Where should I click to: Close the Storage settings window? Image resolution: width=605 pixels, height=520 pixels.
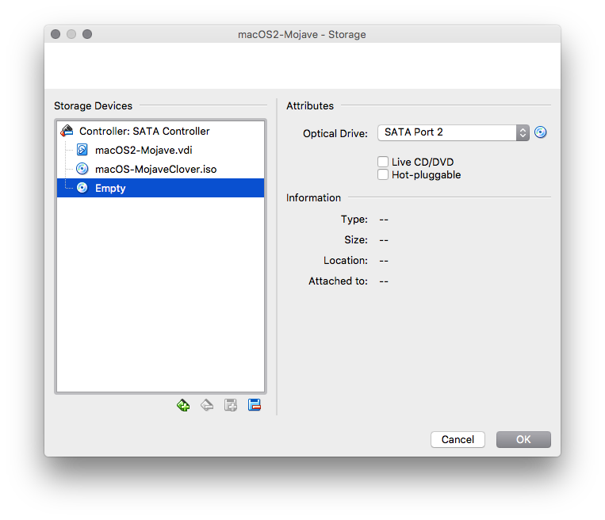[56, 34]
